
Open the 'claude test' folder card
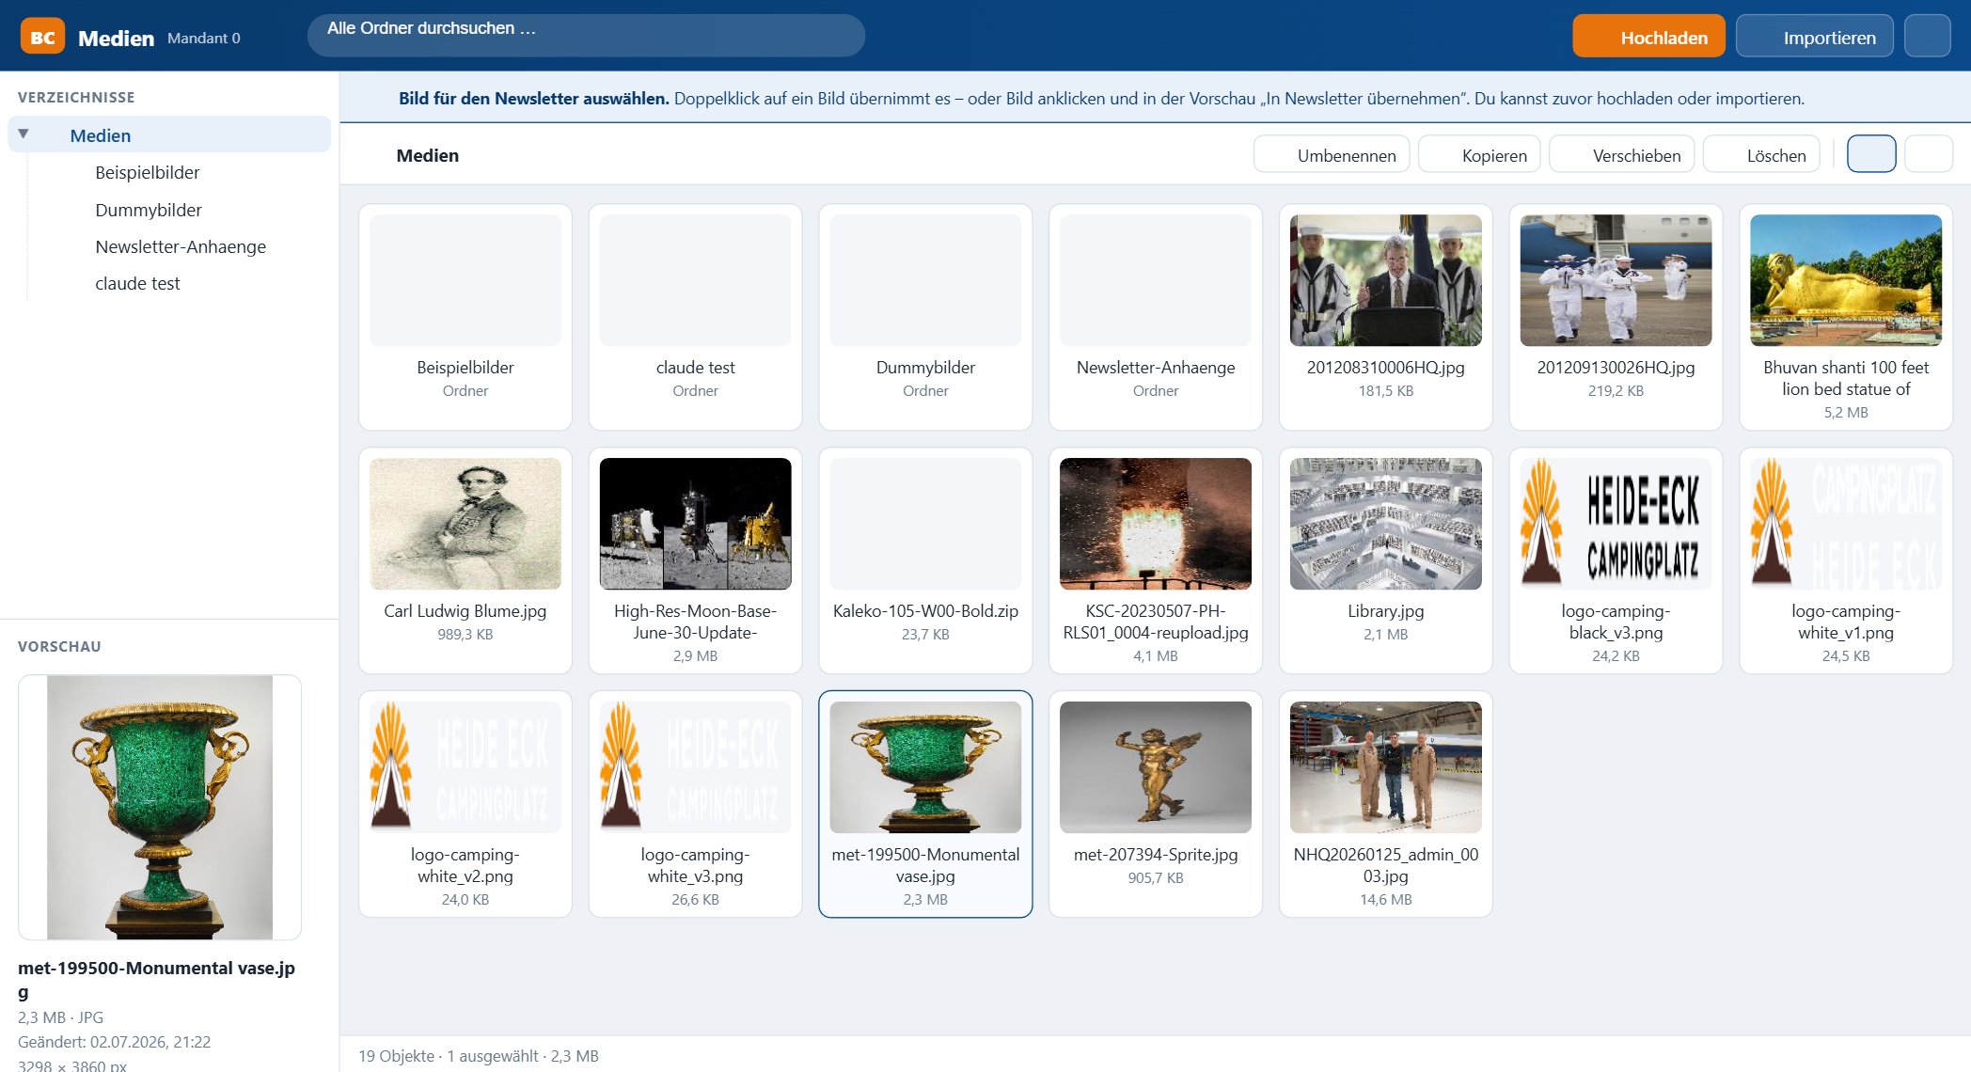(x=695, y=317)
